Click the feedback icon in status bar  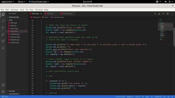[x=168, y=97]
